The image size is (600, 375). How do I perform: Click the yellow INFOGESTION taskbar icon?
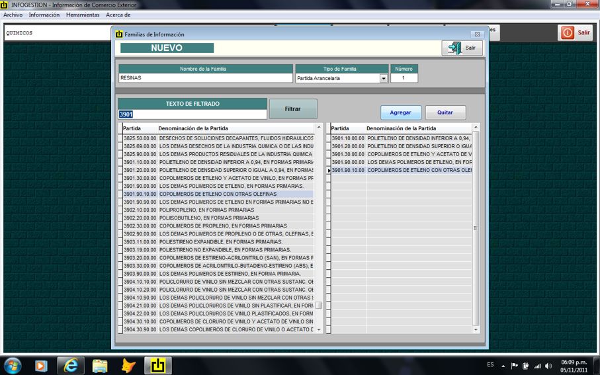pos(158,365)
